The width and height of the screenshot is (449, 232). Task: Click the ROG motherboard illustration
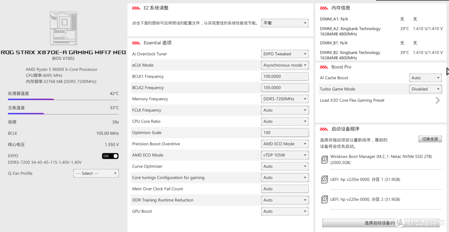coord(63,28)
